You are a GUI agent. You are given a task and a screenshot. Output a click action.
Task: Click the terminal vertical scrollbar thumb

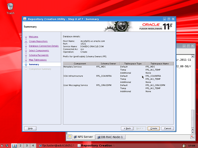point(193,119)
